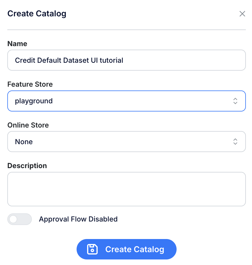Click the dismiss icon in the dialog header
The height and width of the screenshot is (265, 252).
coord(242,13)
